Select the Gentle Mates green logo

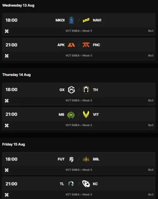pyautogui.click(x=71, y=114)
